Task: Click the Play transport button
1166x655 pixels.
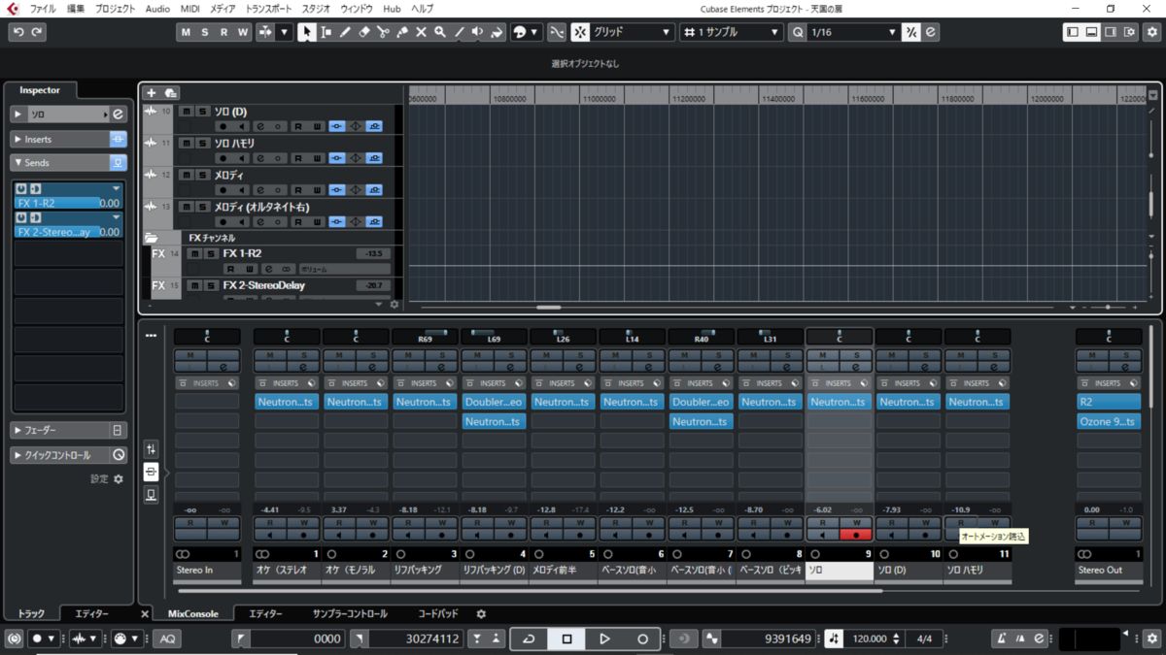Action: pyautogui.click(x=604, y=639)
